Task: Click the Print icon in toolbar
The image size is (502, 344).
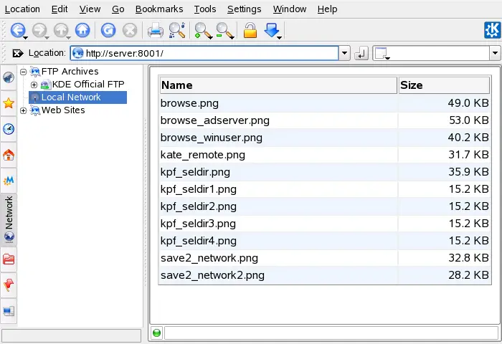Action: pos(155,30)
